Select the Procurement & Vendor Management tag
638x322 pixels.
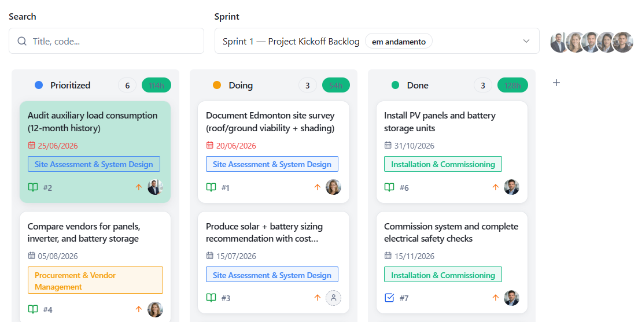95,280
